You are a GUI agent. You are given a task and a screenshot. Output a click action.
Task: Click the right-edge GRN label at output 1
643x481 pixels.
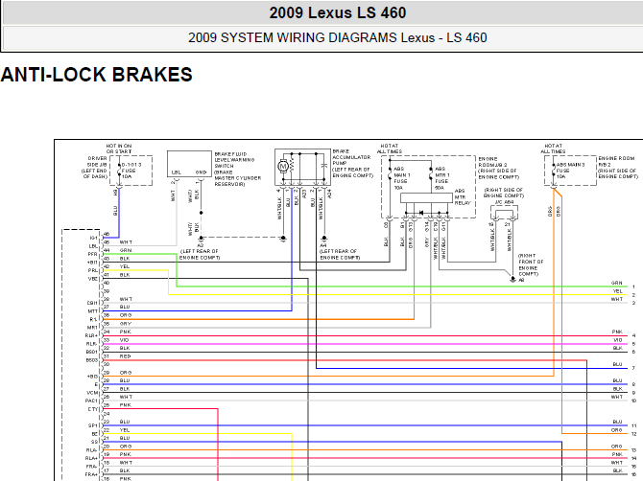(x=617, y=283)
